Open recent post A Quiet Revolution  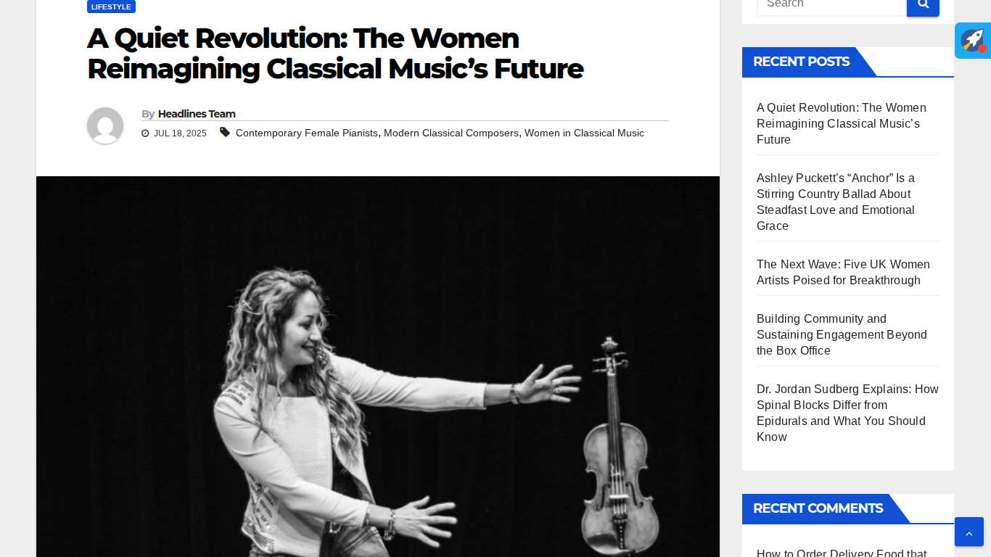(x=841, y=123)
